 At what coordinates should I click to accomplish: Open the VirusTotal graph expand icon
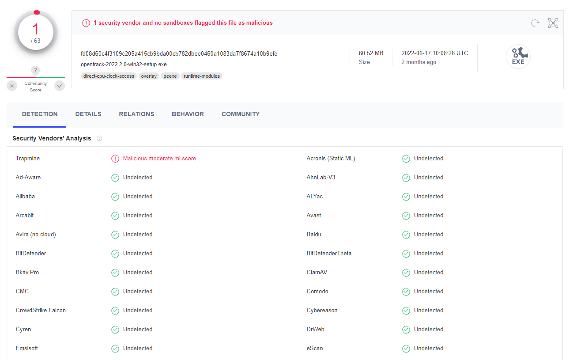553,23
